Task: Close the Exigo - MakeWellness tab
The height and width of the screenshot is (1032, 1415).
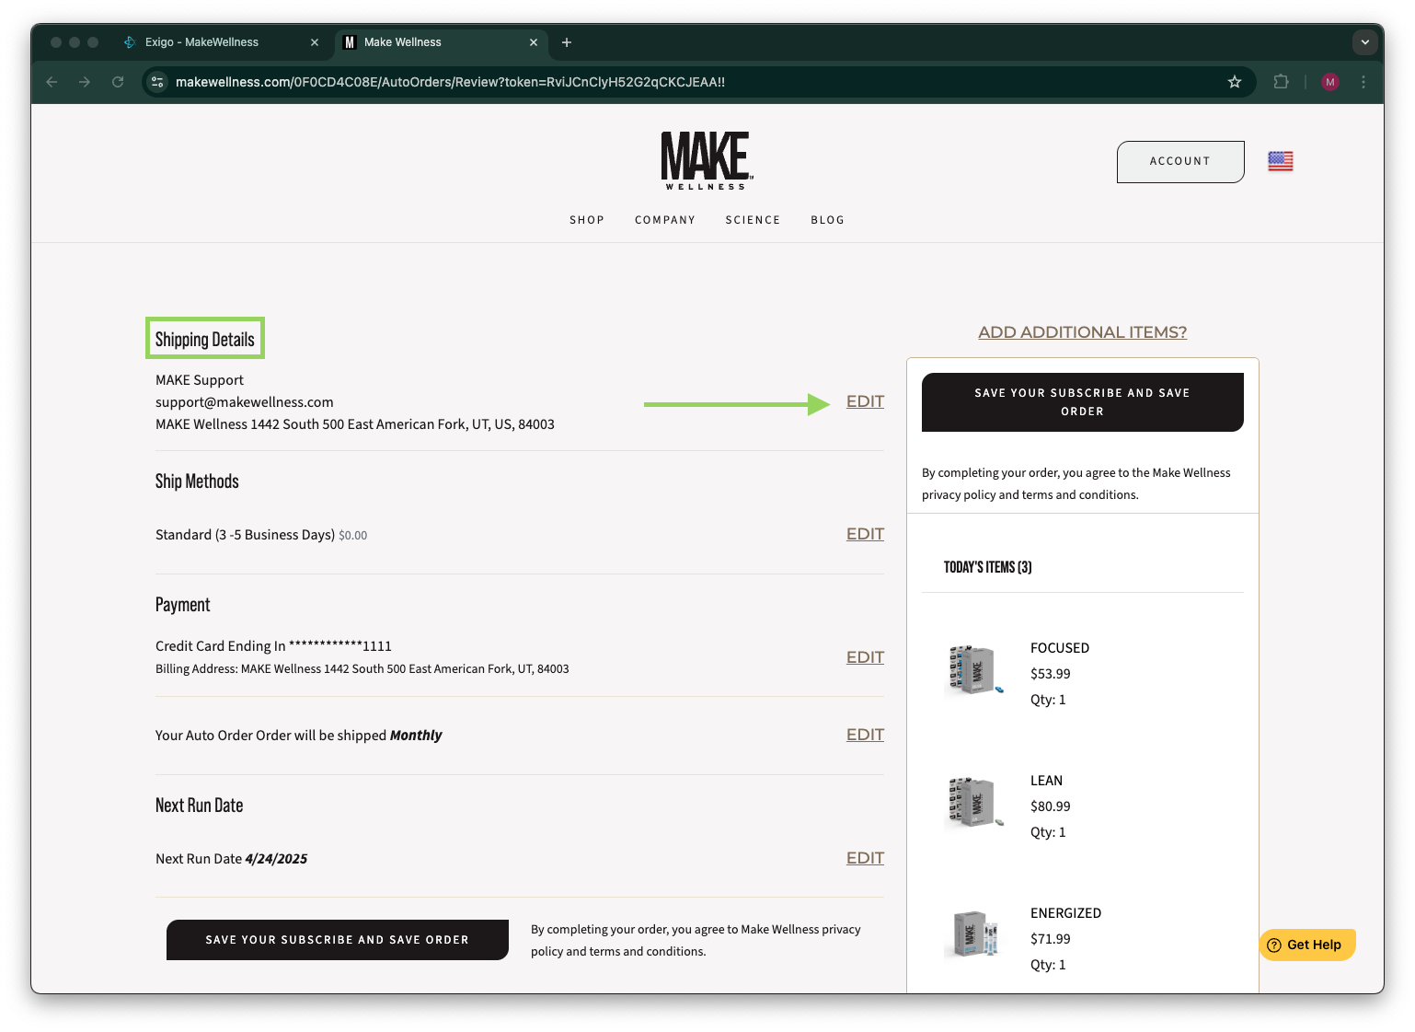Action: point(315,42)
